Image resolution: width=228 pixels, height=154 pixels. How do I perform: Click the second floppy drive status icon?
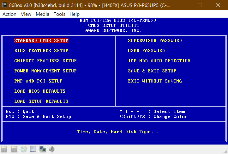pos(14,149)
